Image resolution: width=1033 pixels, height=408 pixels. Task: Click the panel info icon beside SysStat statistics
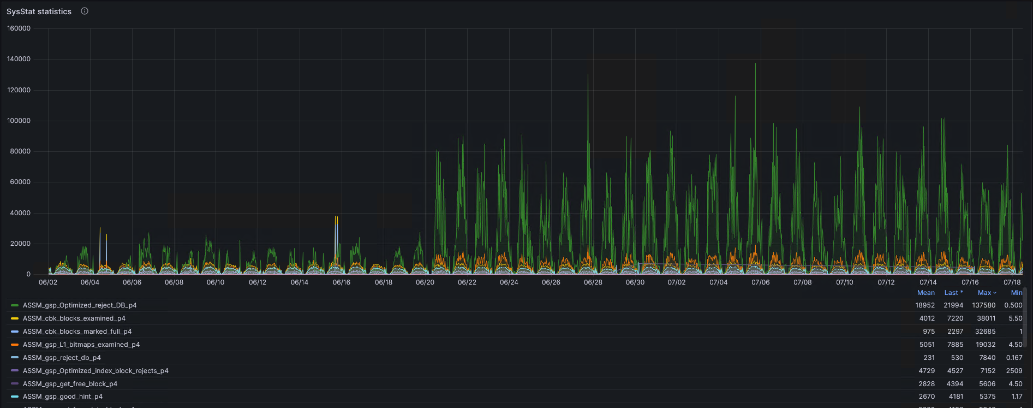(x=85, y=11)
